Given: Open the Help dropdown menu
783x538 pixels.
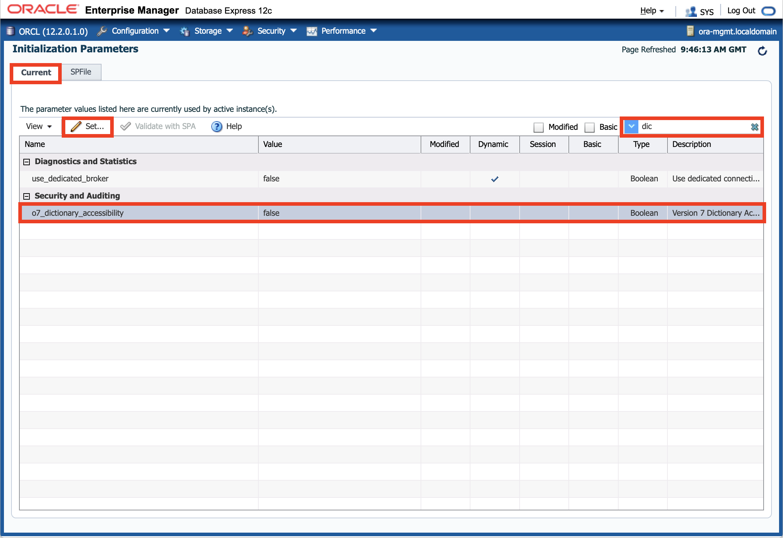Looking at the screenshot, I should pyautogui.click(x=652, y=11).
